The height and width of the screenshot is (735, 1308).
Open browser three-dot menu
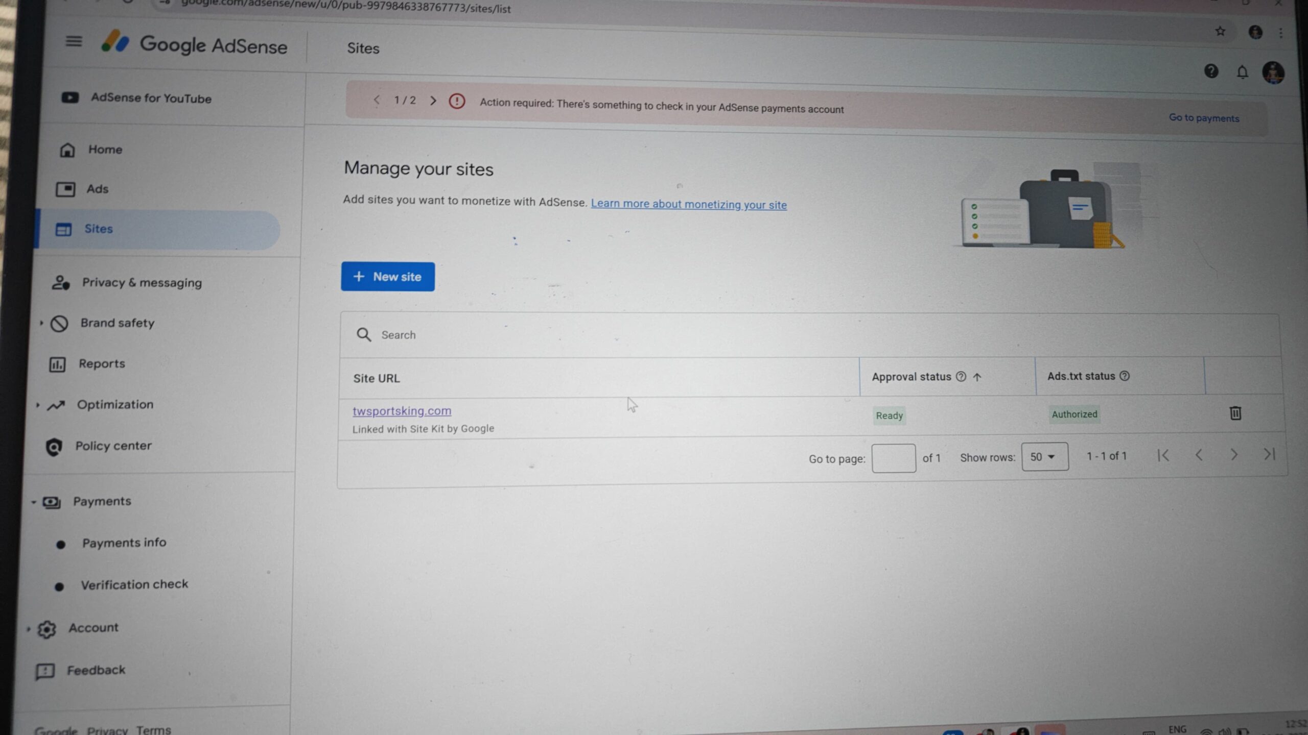[x=1280, y=33]
